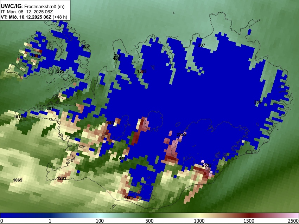The height and width of the screenshot is (224, 299).
Task: Click the 'UWC/IG: Frostmarkshæð (m)' title text
Action: [33, 6]
